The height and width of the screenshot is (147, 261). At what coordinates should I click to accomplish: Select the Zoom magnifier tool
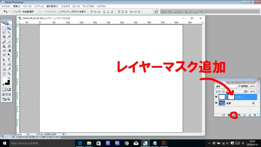tap(9, 73)
